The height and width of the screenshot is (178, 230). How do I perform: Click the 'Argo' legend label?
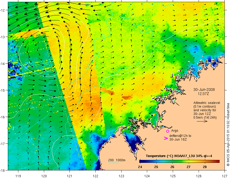175,131
